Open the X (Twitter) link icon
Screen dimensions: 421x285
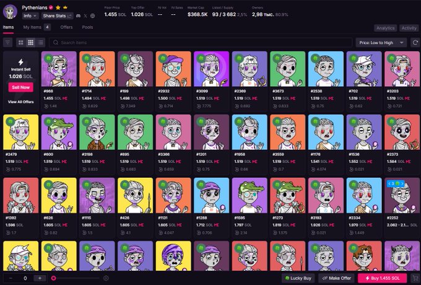[x=85, y=16]
